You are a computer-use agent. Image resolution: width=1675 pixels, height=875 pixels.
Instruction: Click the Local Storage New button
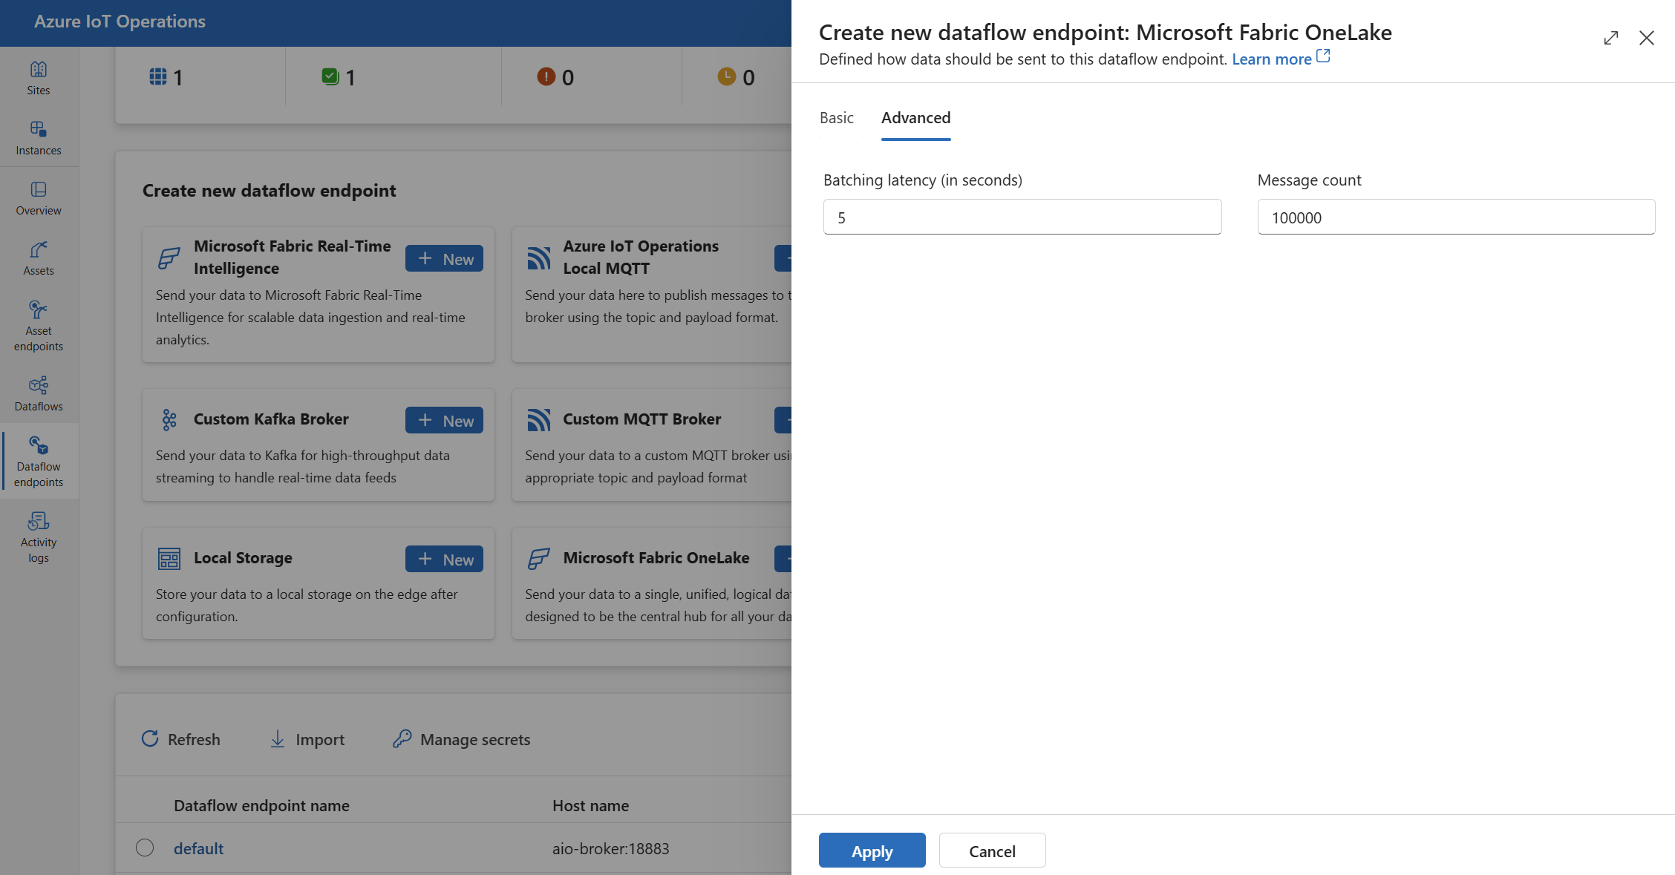pos(443,558)
